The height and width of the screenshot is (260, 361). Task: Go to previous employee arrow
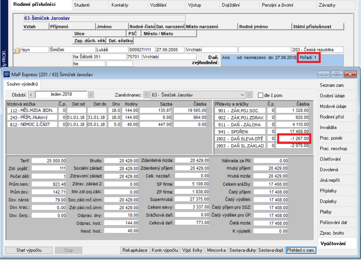click(146, 95)
